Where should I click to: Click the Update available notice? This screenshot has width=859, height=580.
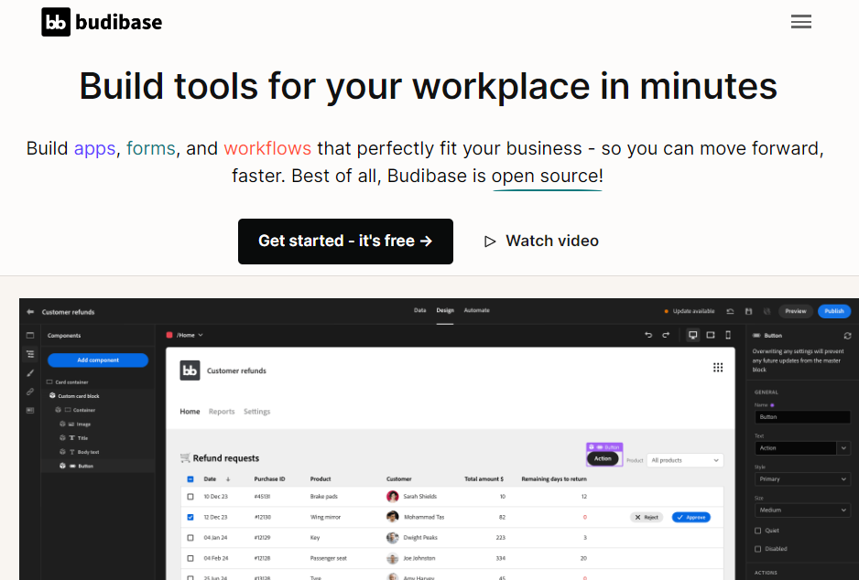690,311
